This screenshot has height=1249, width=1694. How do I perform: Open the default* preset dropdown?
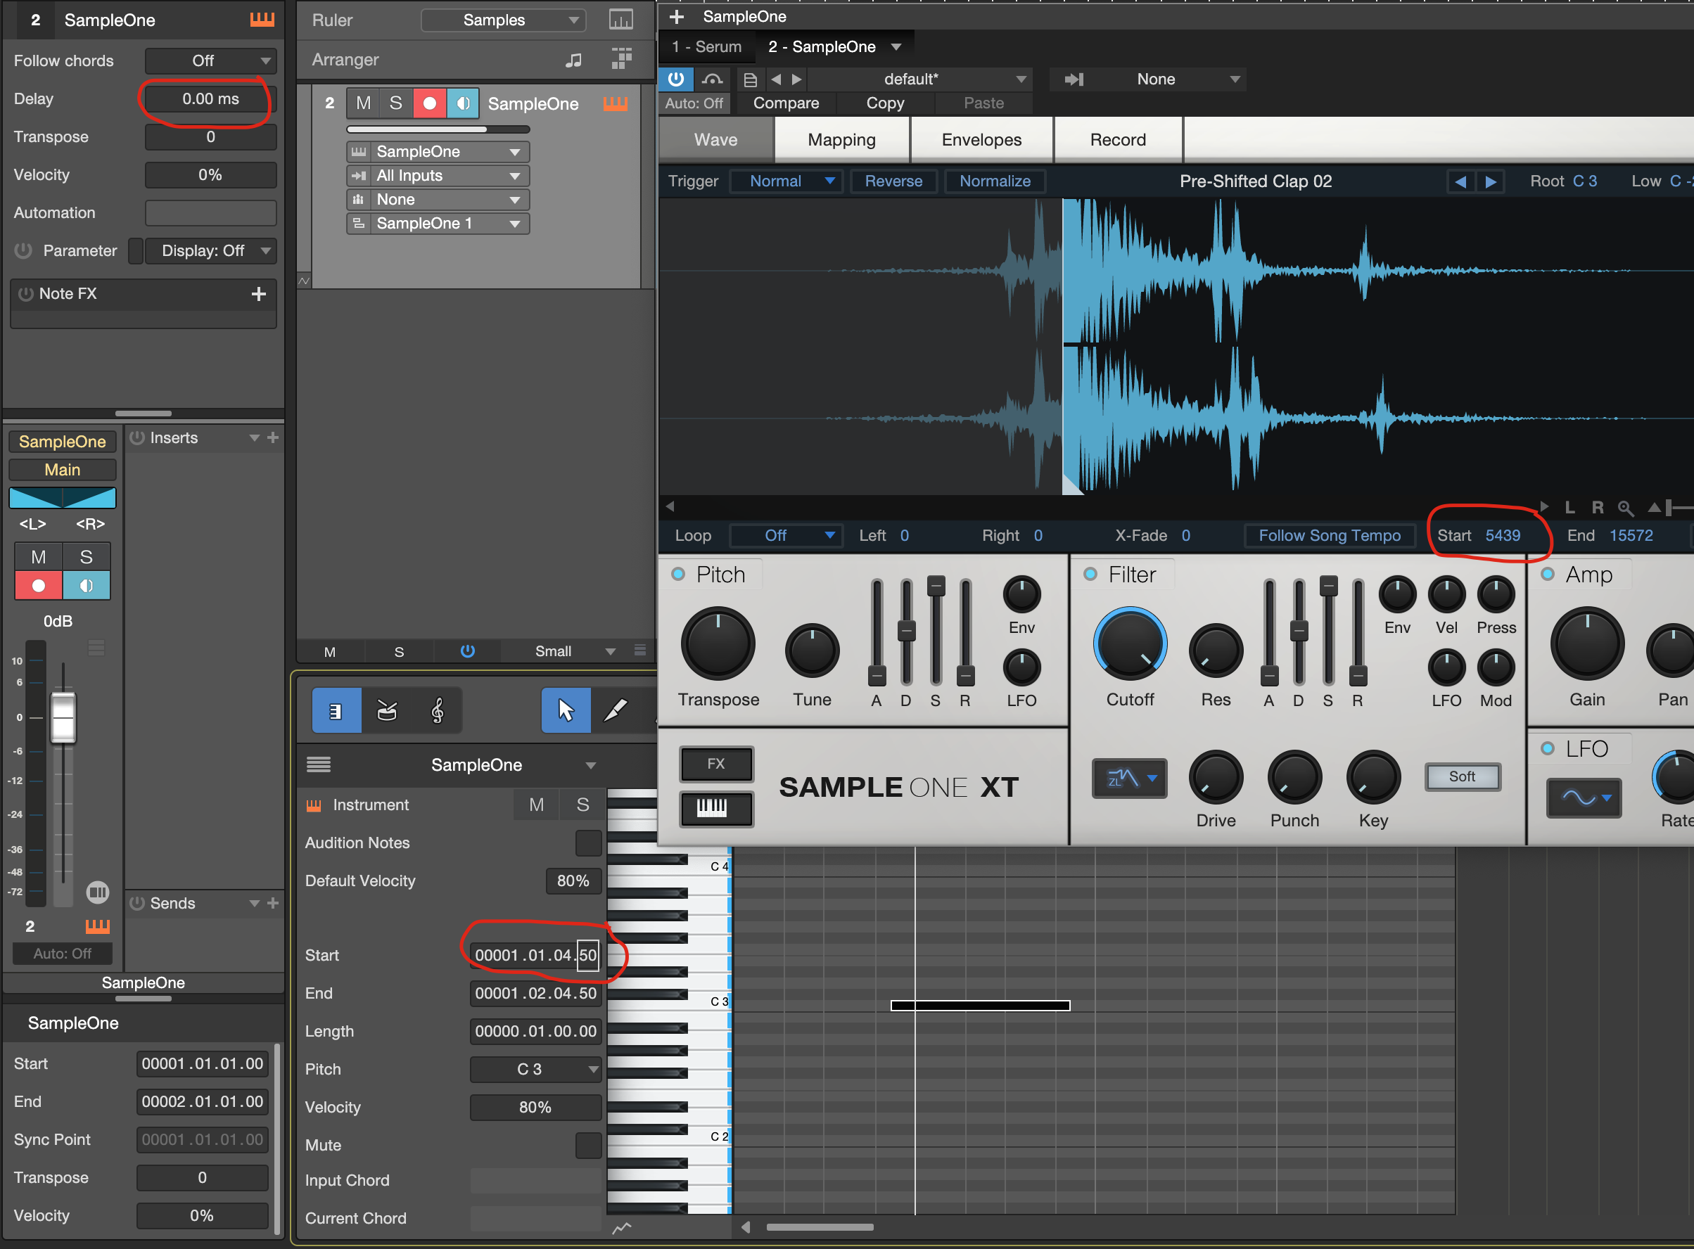921,79
